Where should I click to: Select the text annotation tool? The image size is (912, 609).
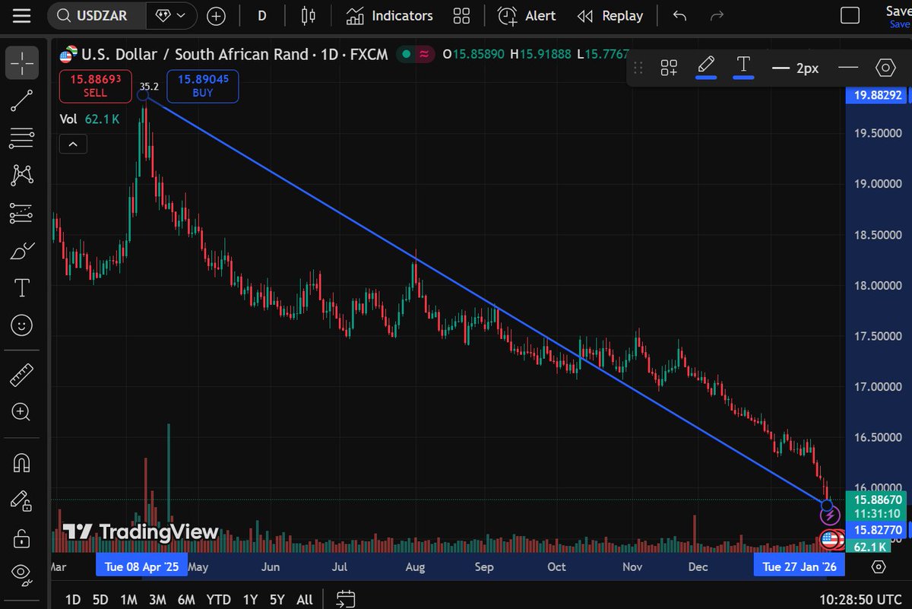coord(22,288)
